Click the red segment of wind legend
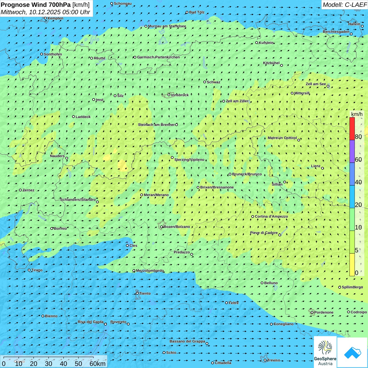The width and height of the screenshot is (368, 368). (352, 129)
